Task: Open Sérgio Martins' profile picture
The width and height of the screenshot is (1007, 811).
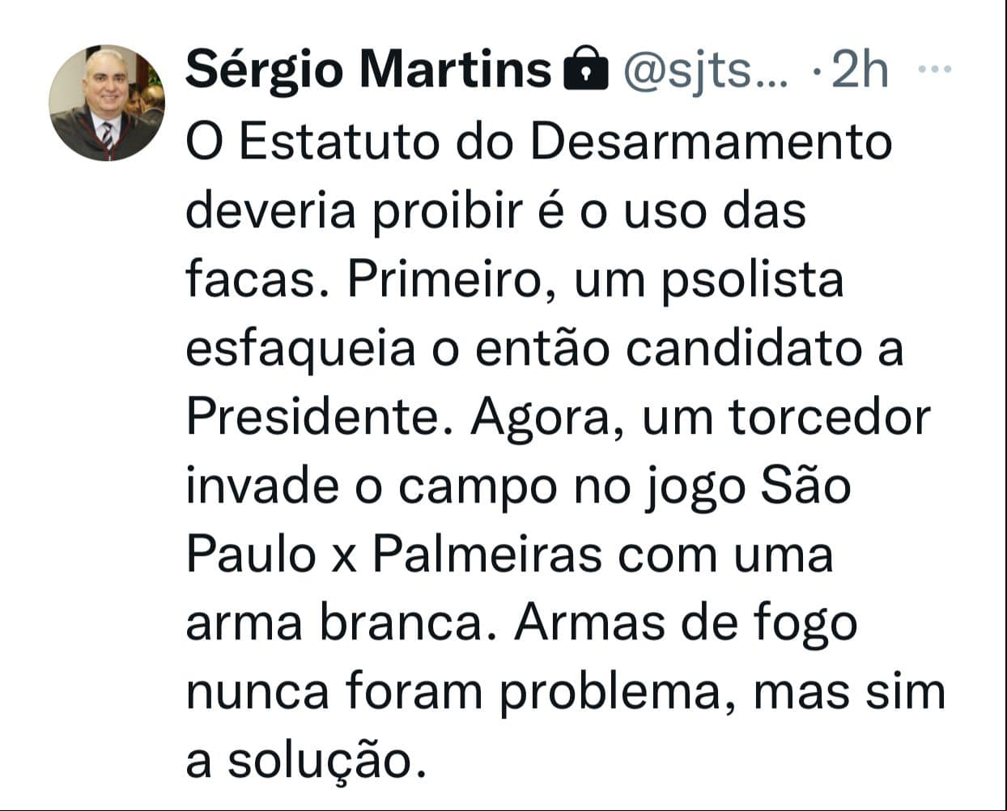Action: point(107,103)
